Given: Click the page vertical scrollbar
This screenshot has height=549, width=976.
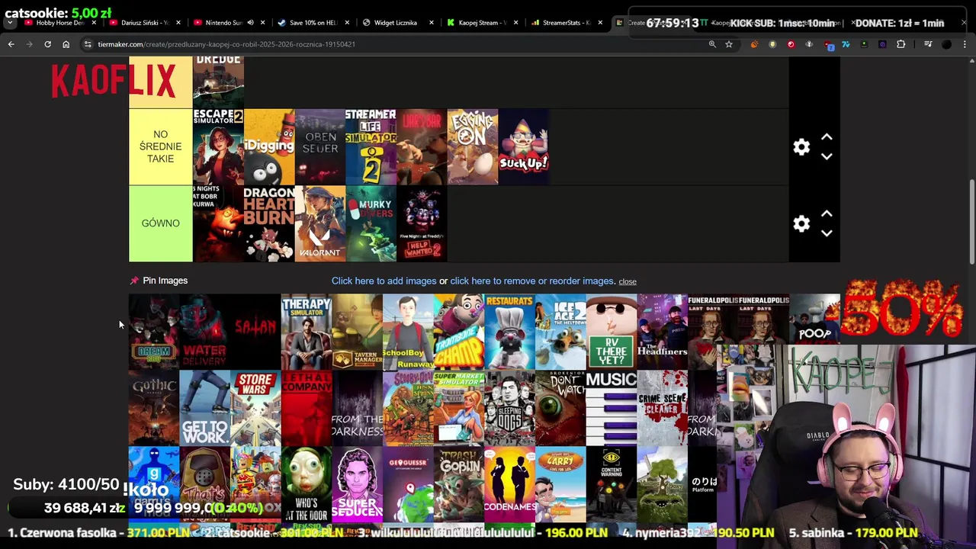Looking at the screenshot, I should tap(971, 221).
